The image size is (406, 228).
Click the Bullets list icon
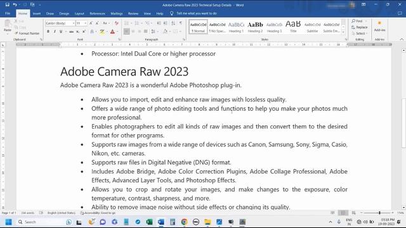[x=126, y=23]
